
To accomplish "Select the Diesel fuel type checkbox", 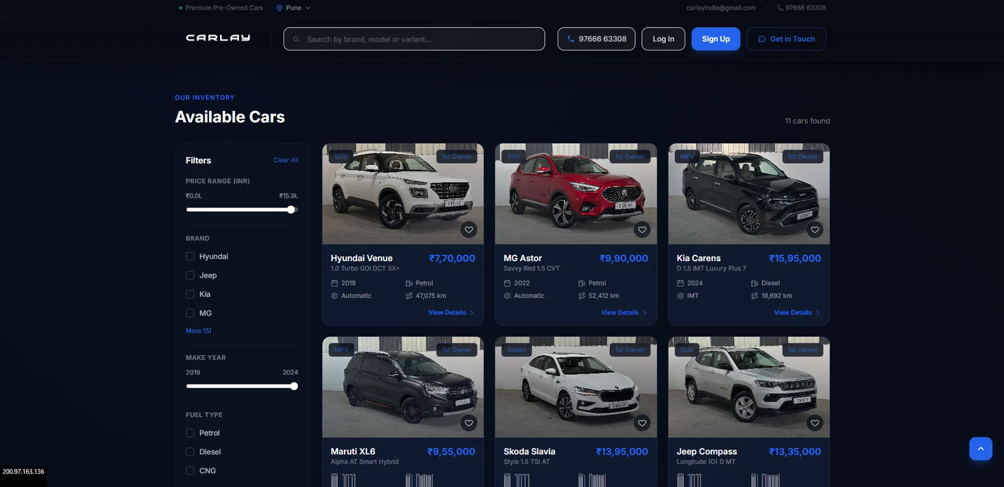I will point(190,452).
